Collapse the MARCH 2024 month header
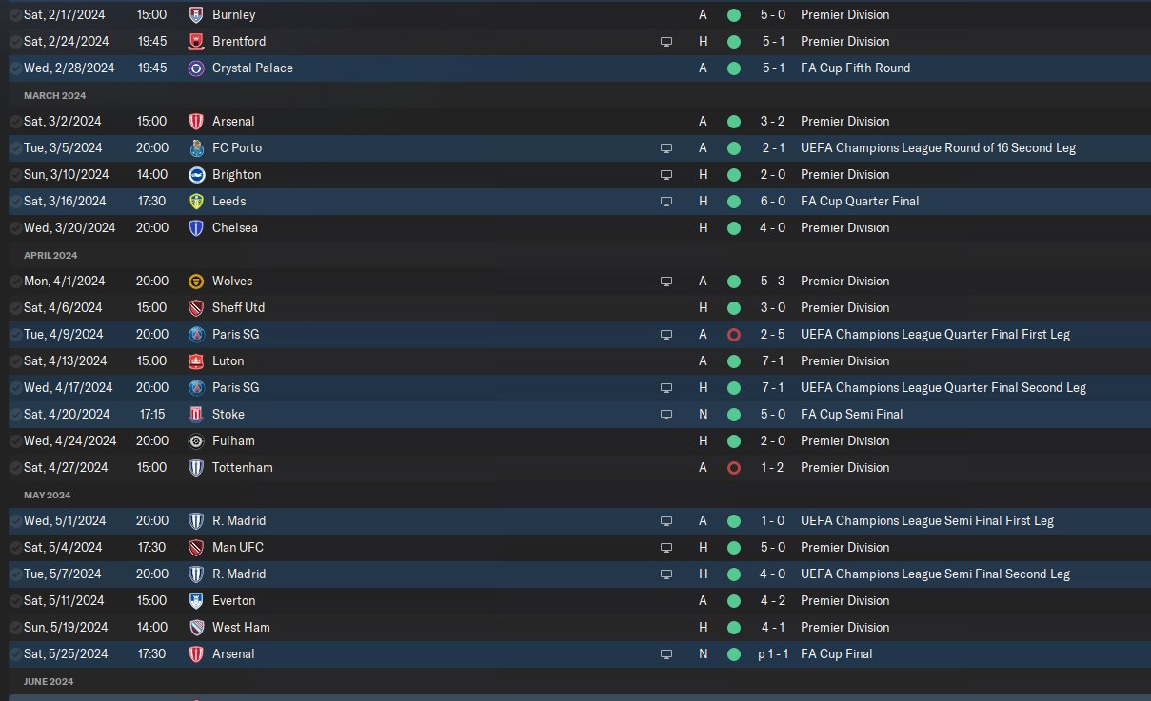Image resolution: width=1151 pixels, height=701 pixels. coord(55,95)
